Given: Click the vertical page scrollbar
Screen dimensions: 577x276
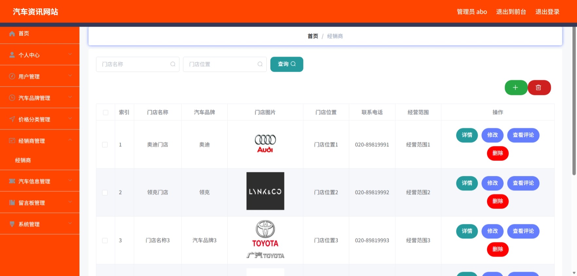Looking at the screenshot, I should click(574, 101).
